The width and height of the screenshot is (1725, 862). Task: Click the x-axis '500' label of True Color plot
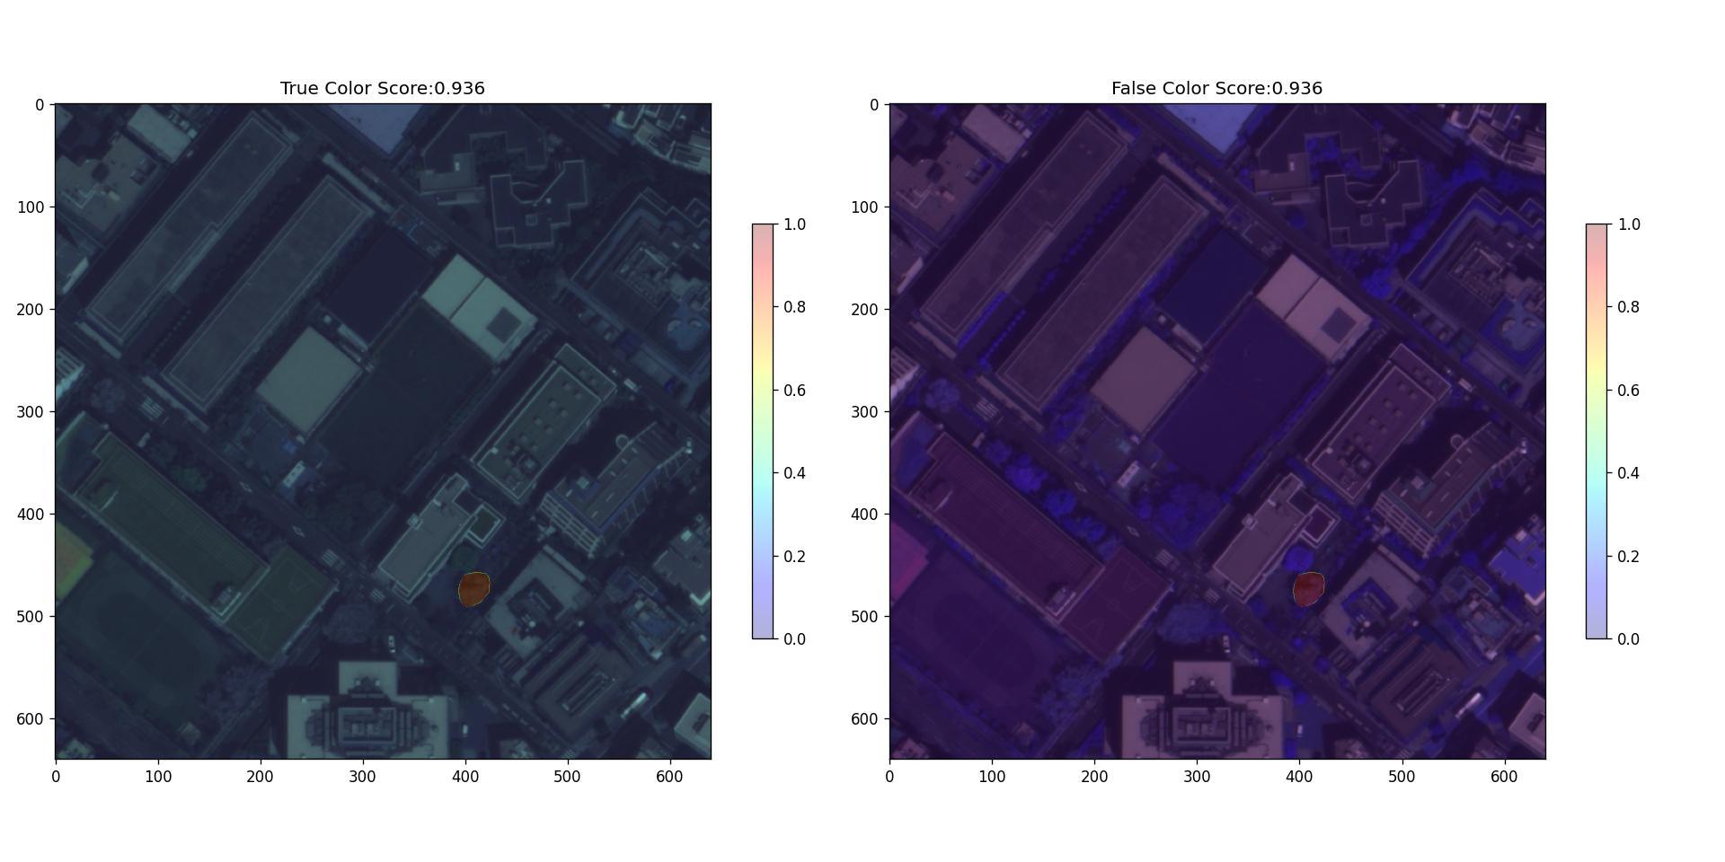(567, 777)
